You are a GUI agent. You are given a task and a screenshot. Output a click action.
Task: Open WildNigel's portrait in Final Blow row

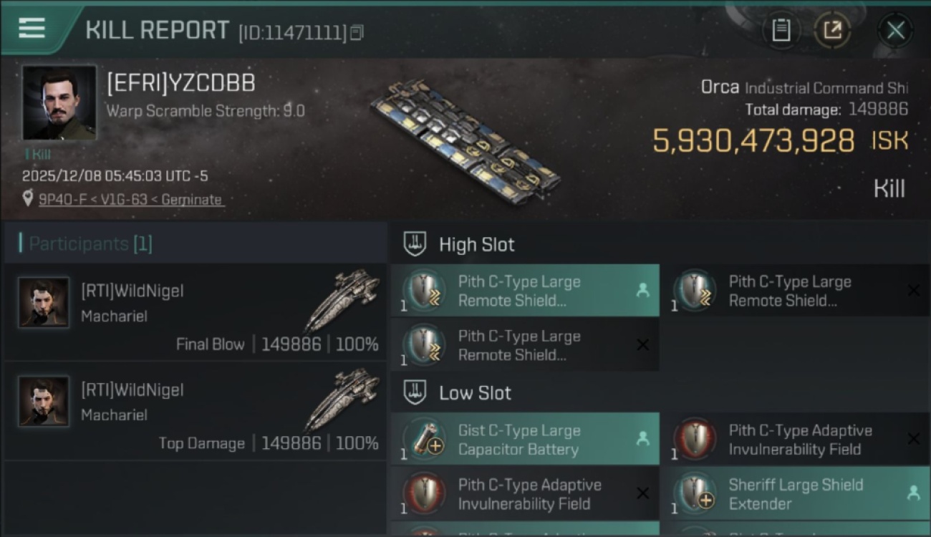click(44, 303)
